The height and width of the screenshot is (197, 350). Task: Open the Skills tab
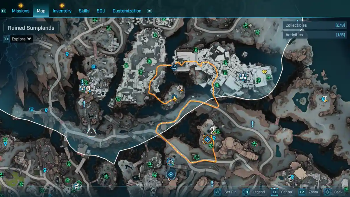(x=84, y=11)
